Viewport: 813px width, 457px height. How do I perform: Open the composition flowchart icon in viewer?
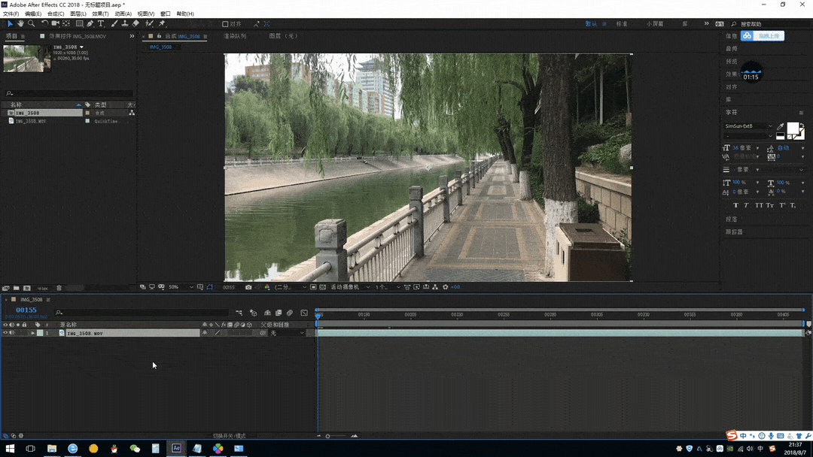point(435,286)
